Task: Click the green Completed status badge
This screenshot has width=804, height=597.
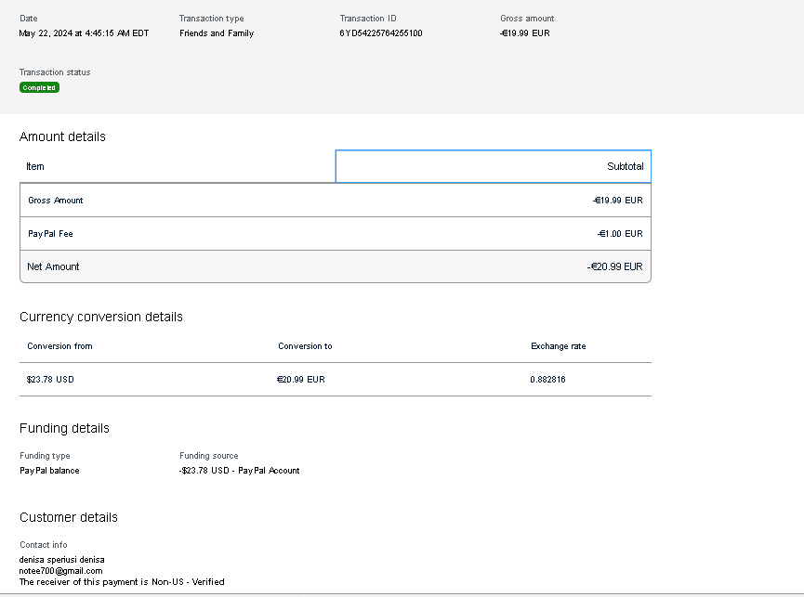Action: pos(39,88)
